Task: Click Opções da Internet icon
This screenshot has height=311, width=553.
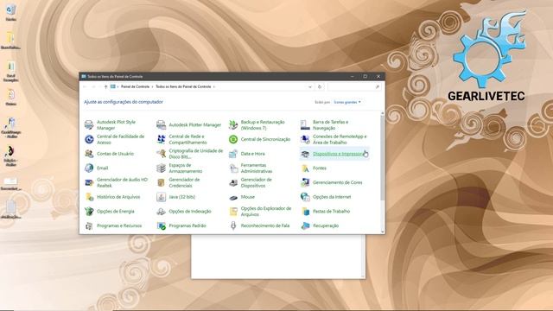Action: [x=305, y=197]
